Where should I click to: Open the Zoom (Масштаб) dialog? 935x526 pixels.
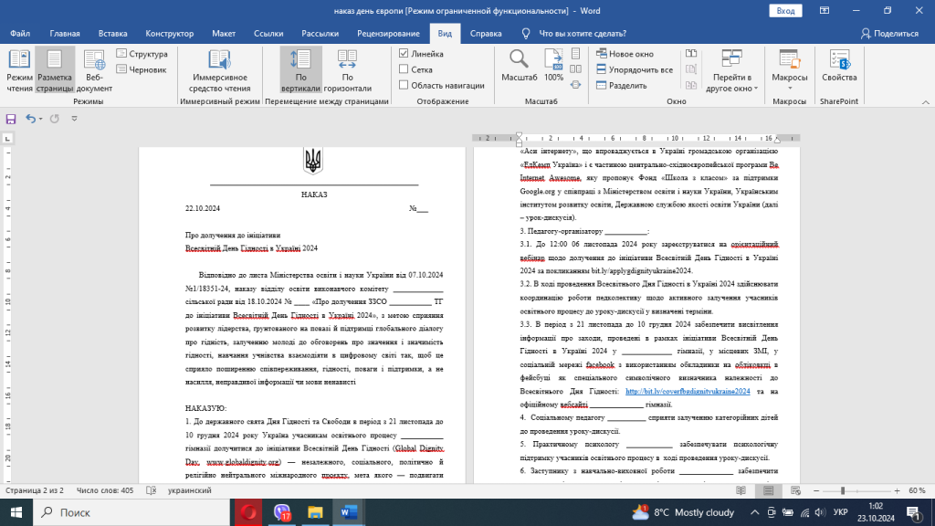(x=519, y=66)
